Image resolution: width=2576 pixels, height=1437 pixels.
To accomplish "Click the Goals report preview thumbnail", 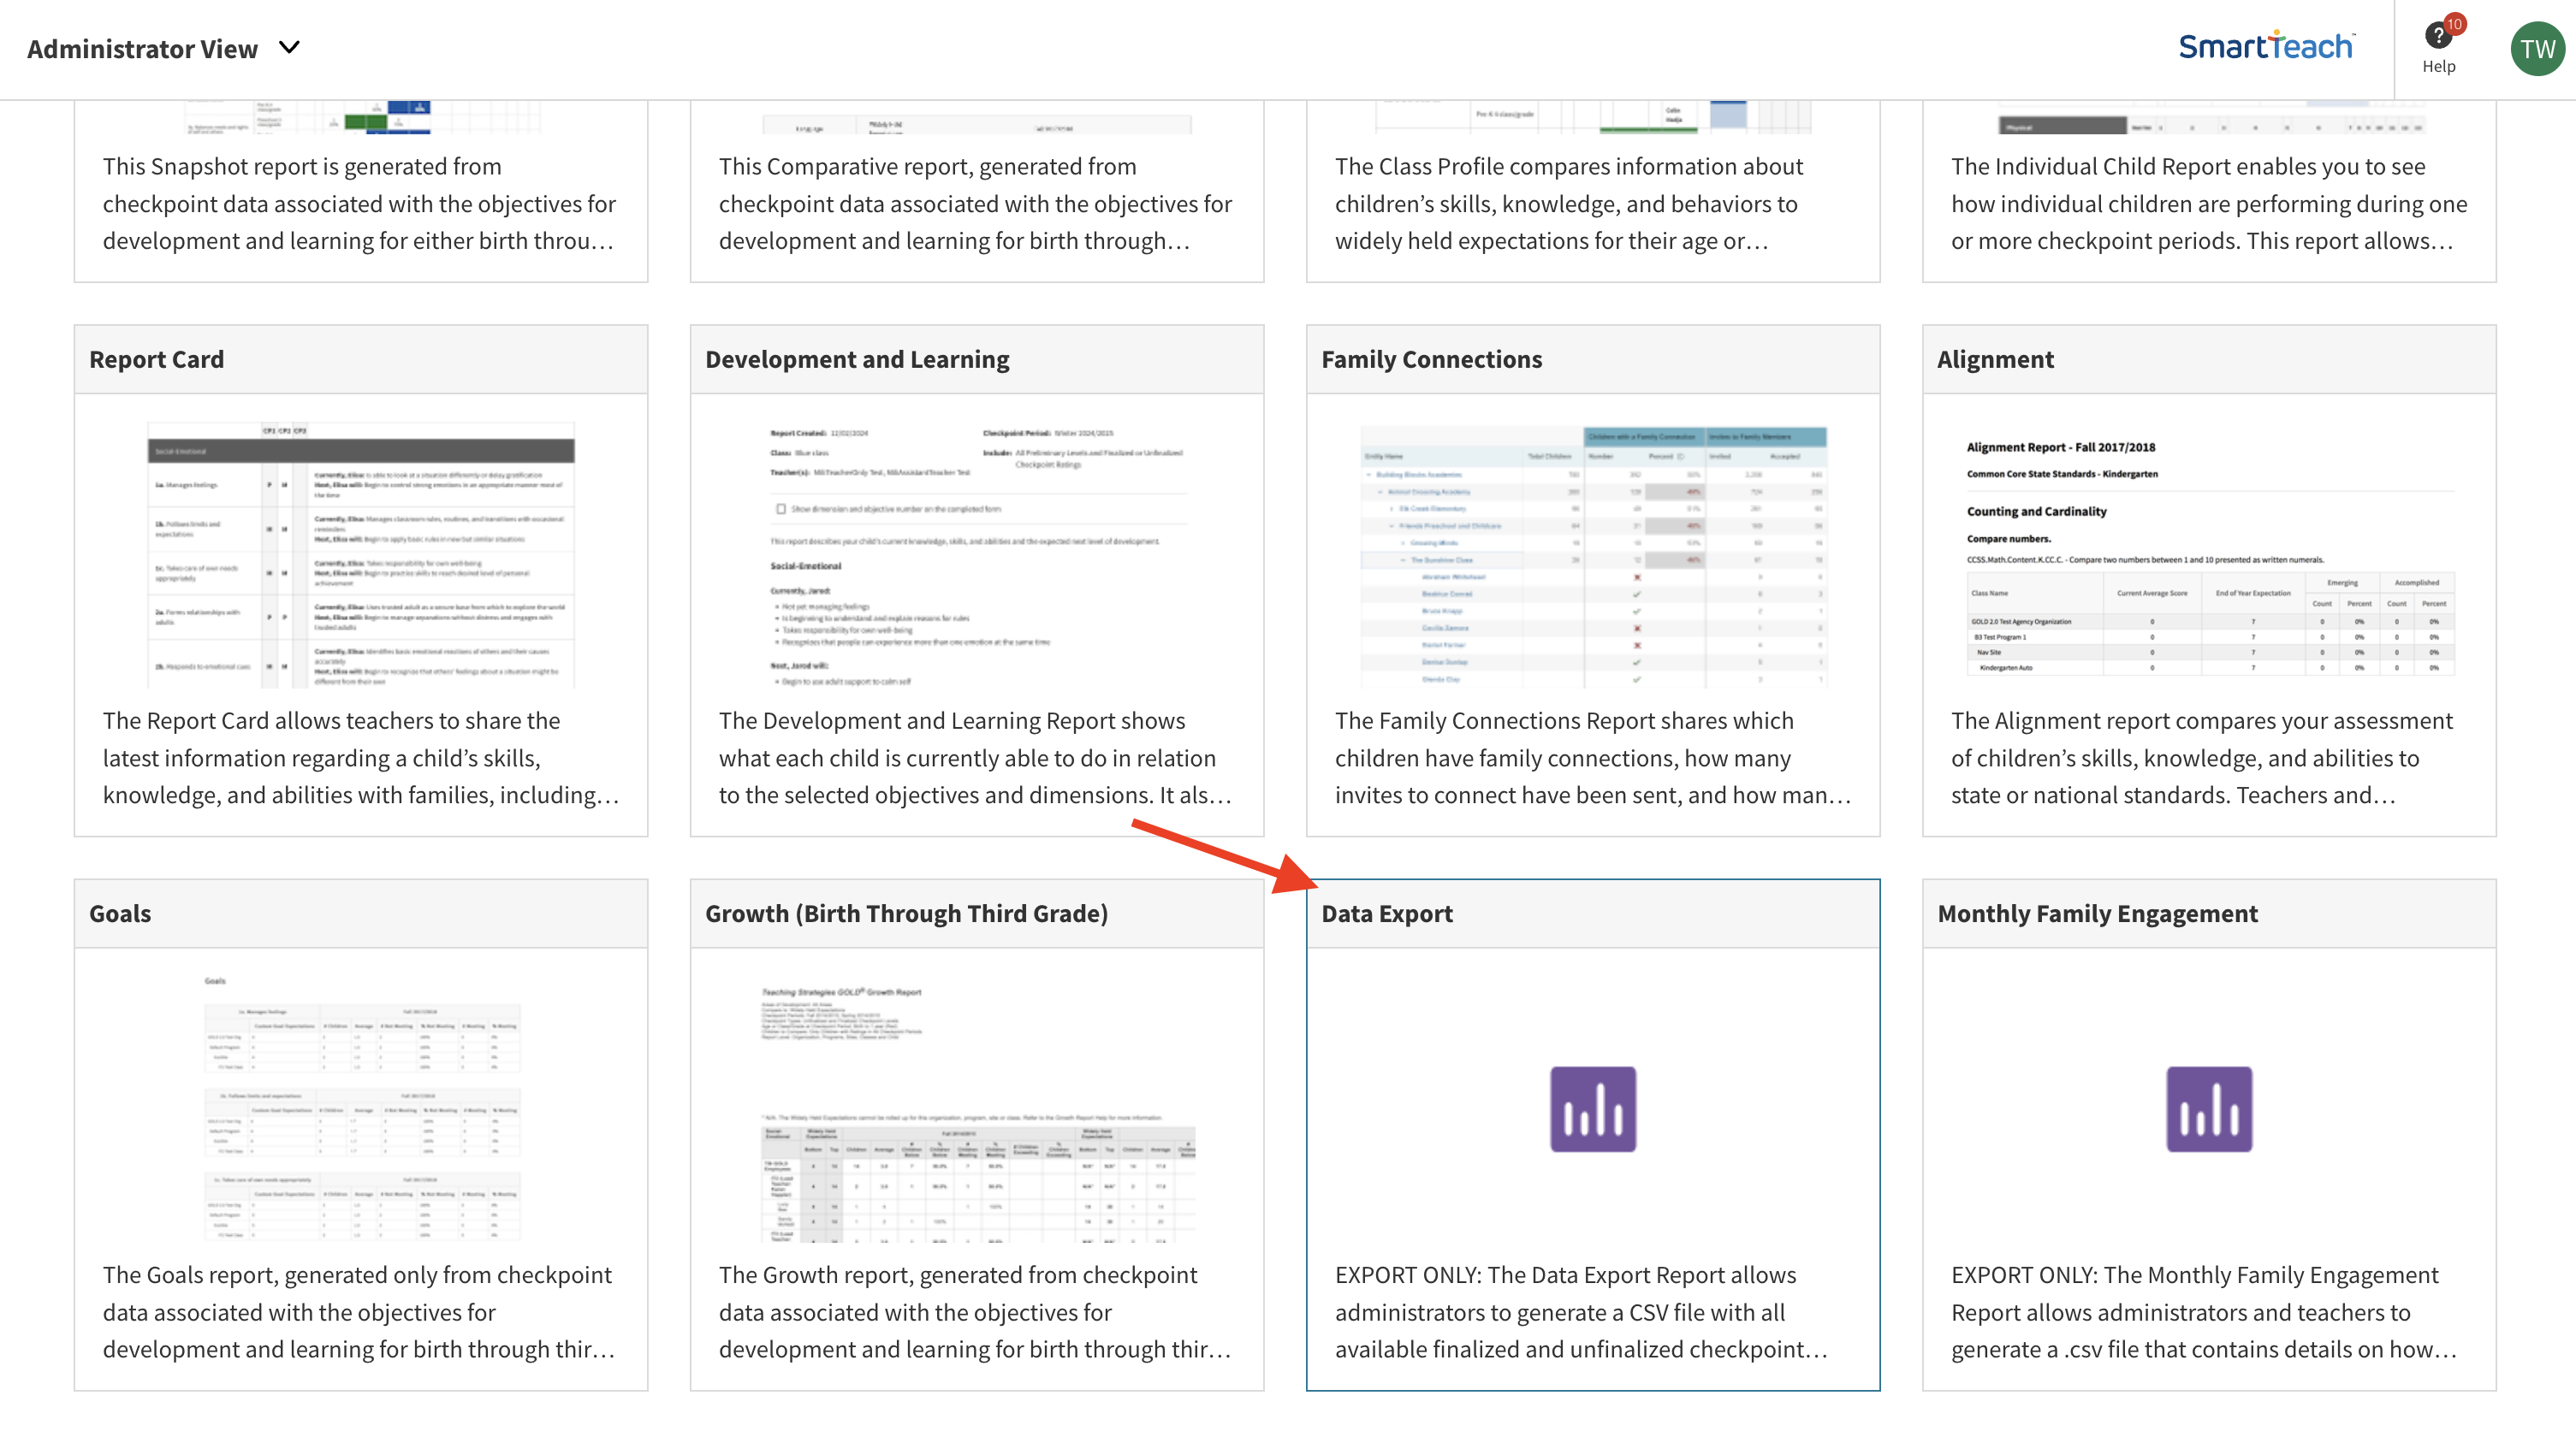I will [361, 1109].
